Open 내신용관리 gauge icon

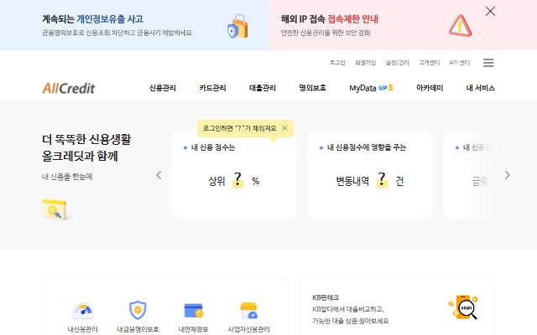(x=83, y=311)
